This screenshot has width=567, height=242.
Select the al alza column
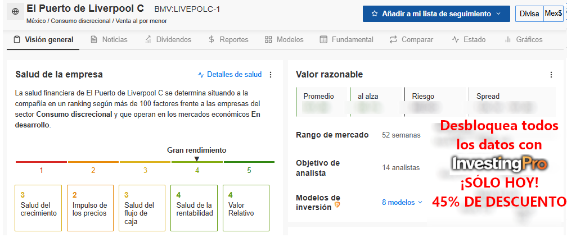coord(377,102)
